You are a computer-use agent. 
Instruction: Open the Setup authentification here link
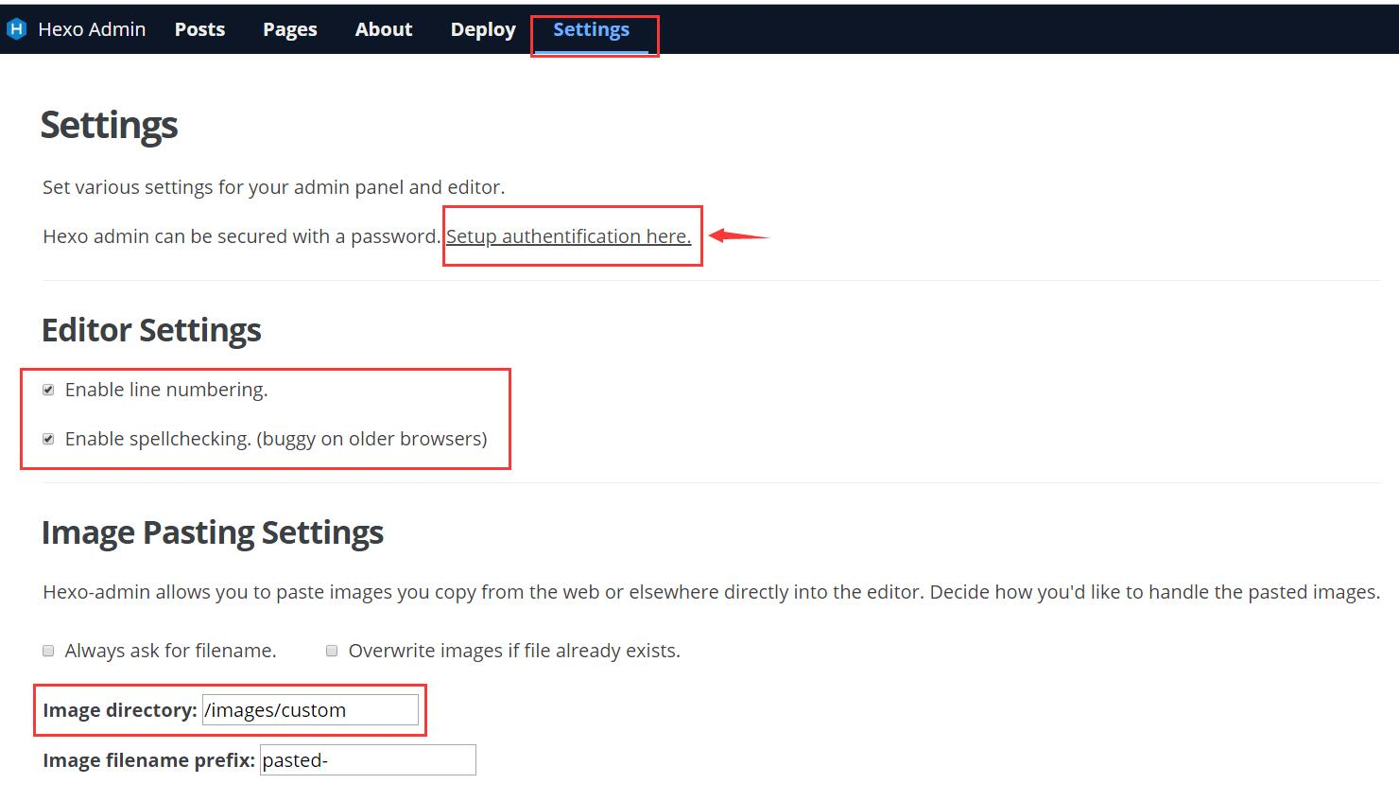tap(568, 236)
